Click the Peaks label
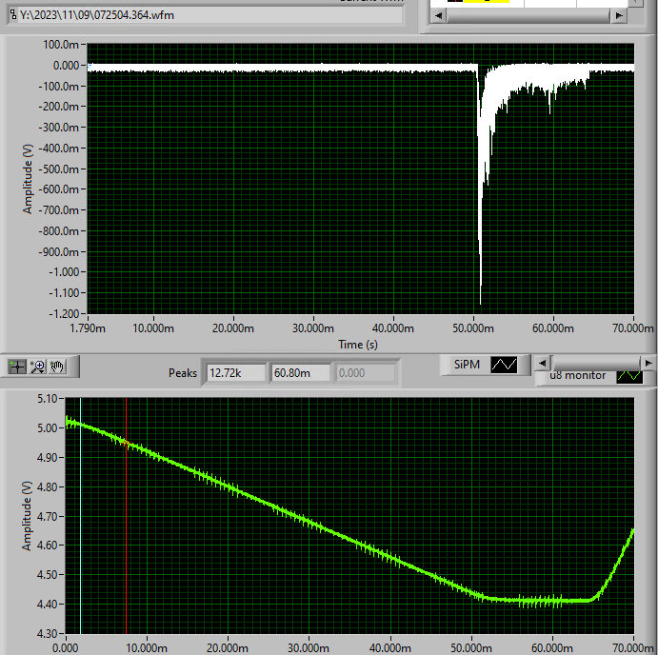Screen dimensions: 658x655 tap(183, 373)
